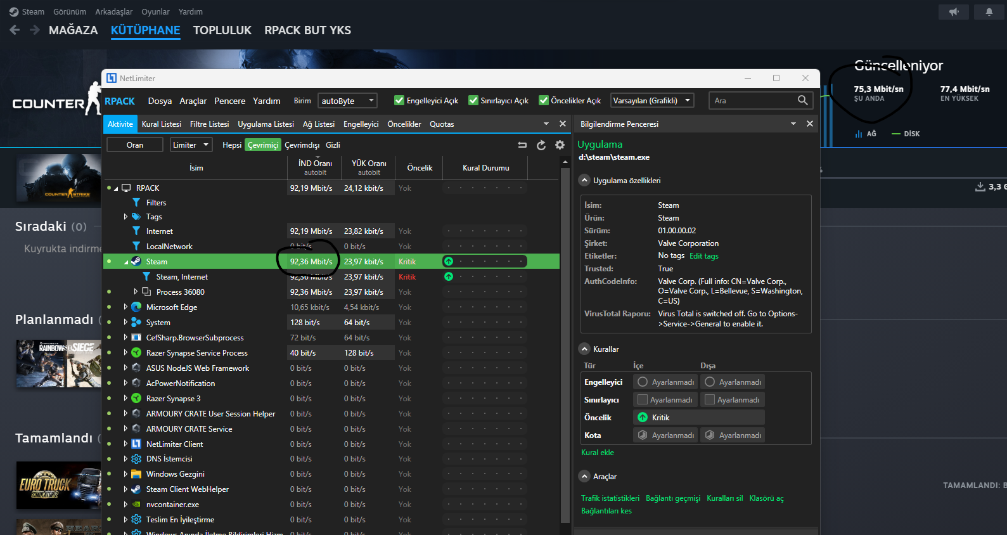Open the Rainbow Six Siege thumbnail in Steam

(58, 364)
